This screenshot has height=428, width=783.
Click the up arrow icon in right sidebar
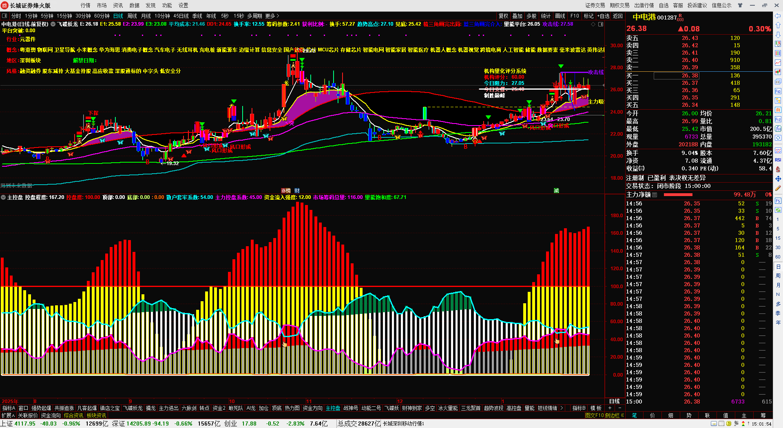pos(778,25)
